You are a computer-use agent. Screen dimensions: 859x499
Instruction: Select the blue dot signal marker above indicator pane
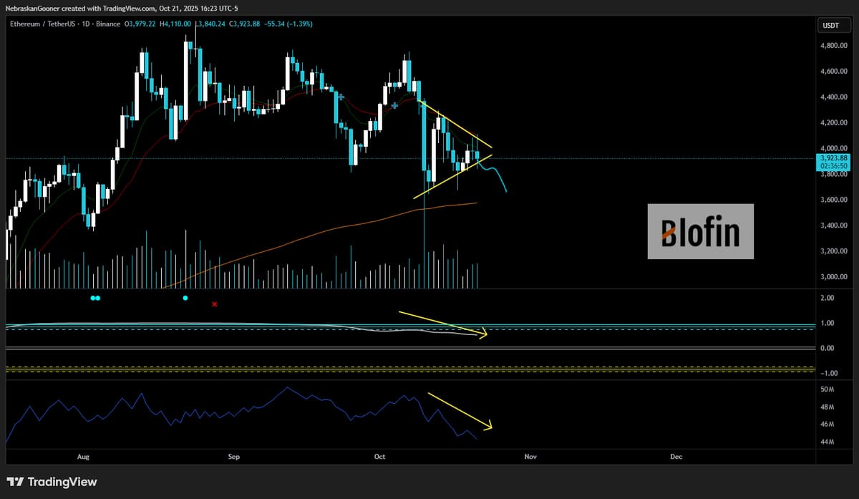[x=185, y=297]
